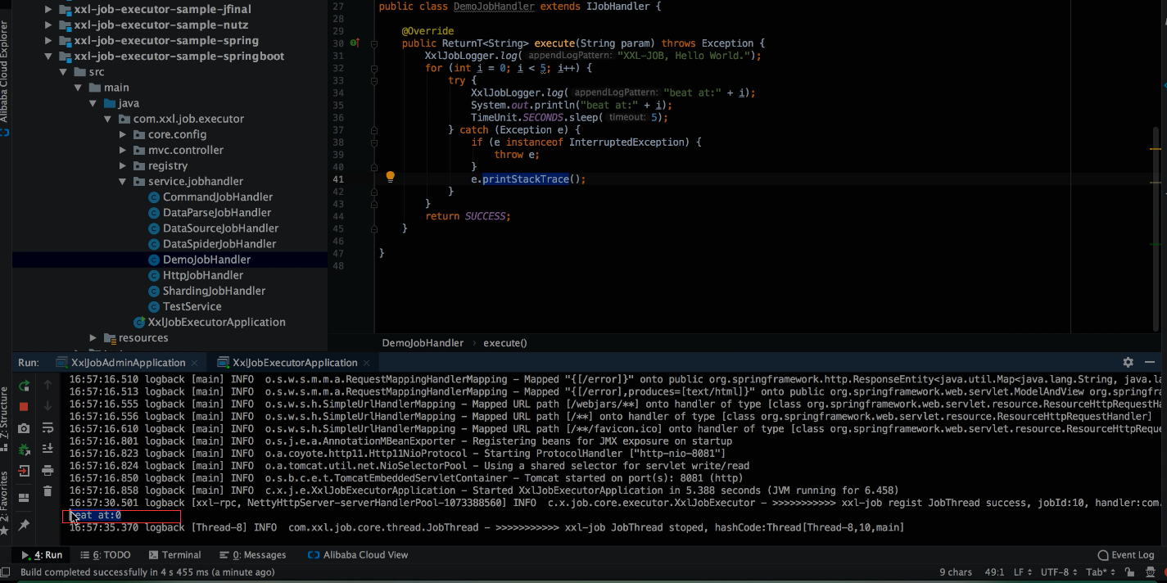Collapse xxl-job-executor-sample-springboot module
The height and width of the screenshot is (583, 1167).
click(48, 56)
